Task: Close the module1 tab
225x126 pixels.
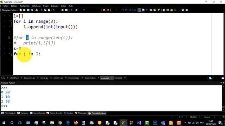Action: [112, 78]
